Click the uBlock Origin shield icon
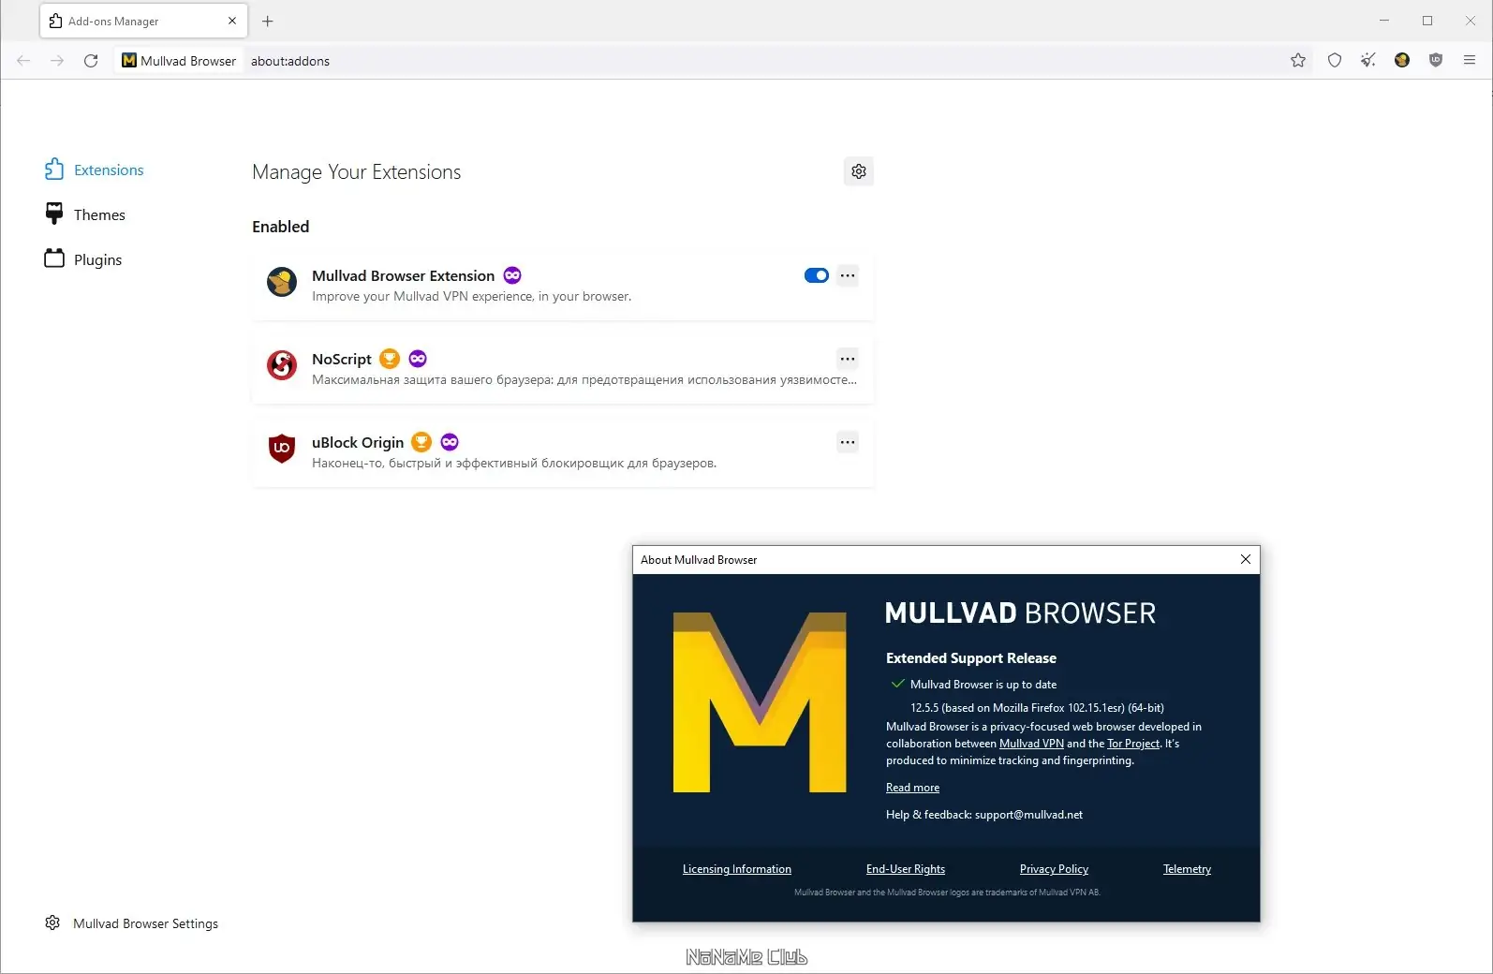The image size is (1493, 974). pyautogui.click(x=282, y=449)
